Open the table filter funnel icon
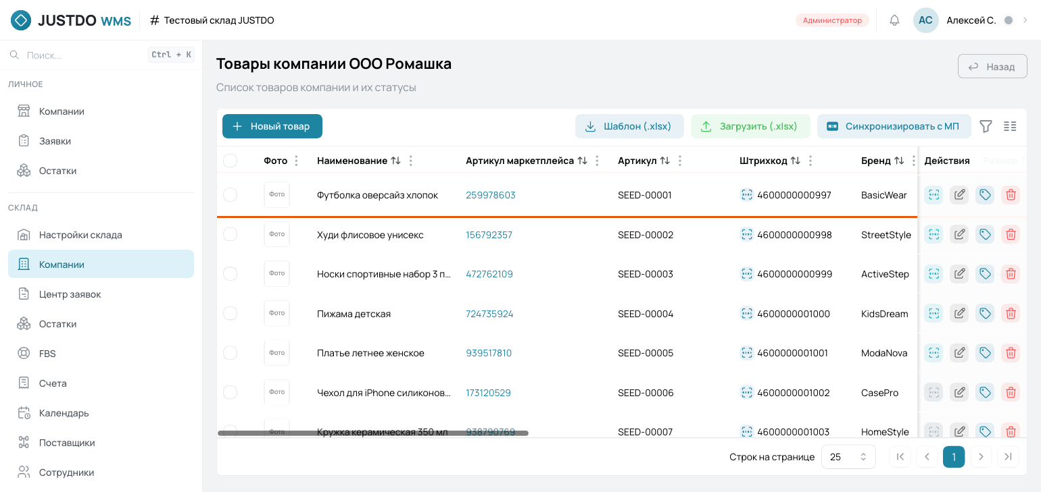The image size is (1041, 492). click(x=986, y=126)
